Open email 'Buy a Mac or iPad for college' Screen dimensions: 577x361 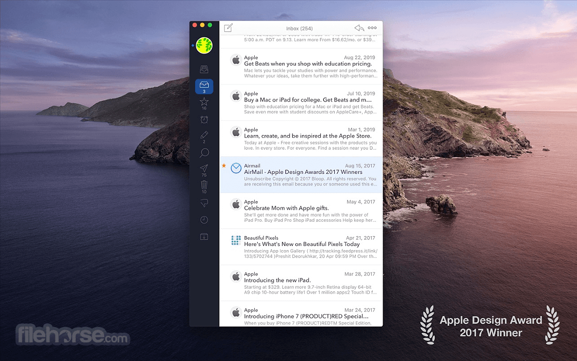click(301, 103)
